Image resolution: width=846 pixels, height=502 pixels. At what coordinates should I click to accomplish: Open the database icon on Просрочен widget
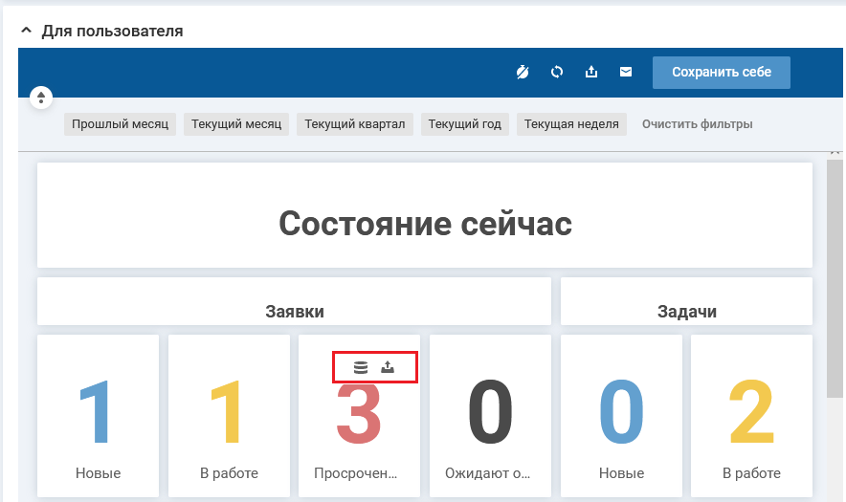(x=361, y=367)
